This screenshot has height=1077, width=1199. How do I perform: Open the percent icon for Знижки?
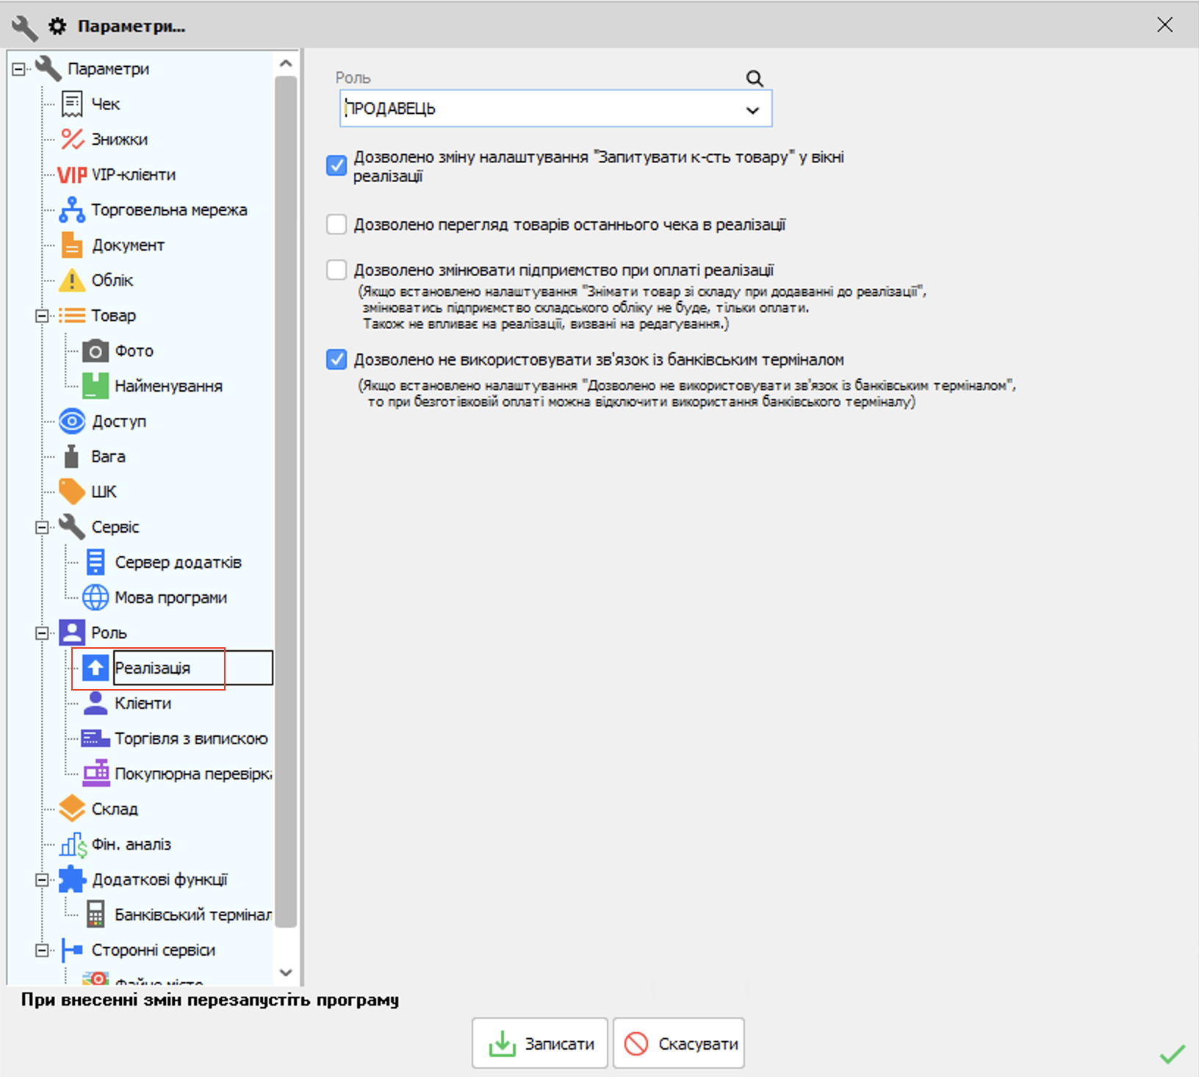pyautogui.click(x=72, y=140)
